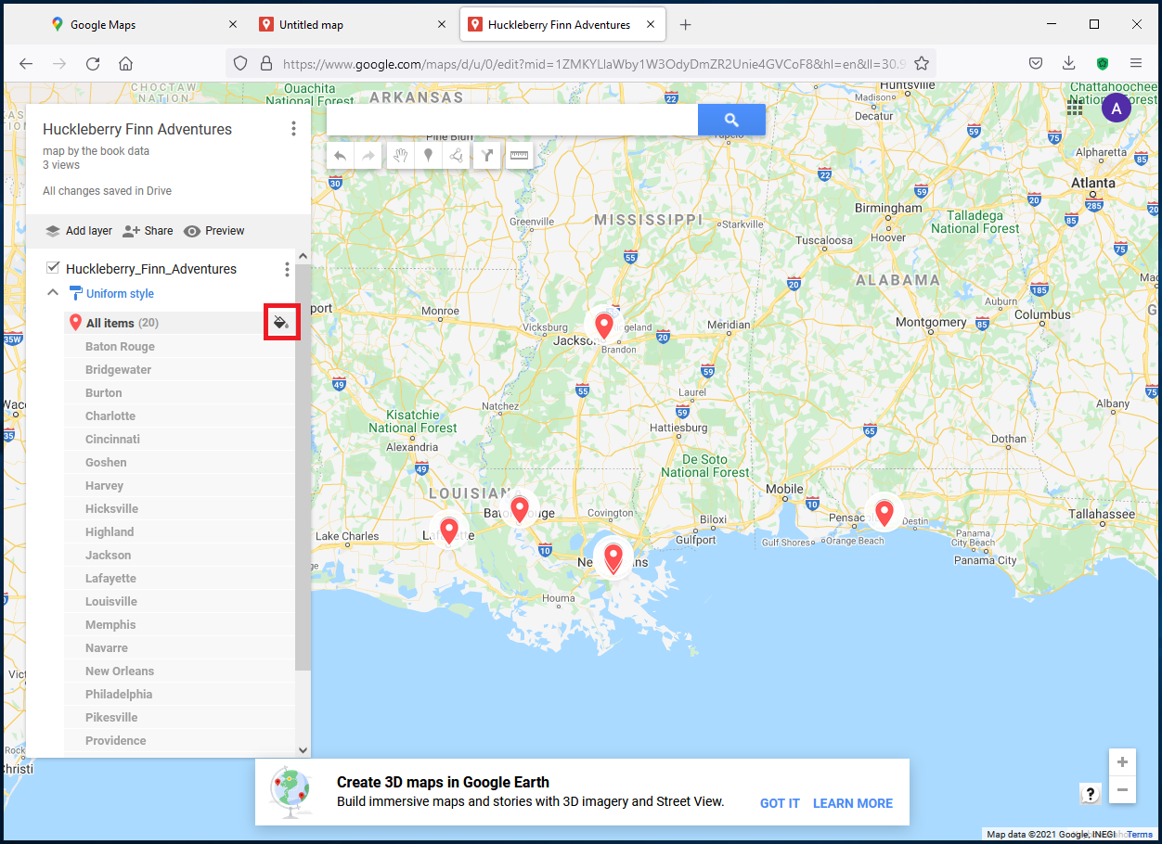The height and width of the screenshot is (844, 1162).
Task: Reload the page in Firefox
Action: pos(93,63)
